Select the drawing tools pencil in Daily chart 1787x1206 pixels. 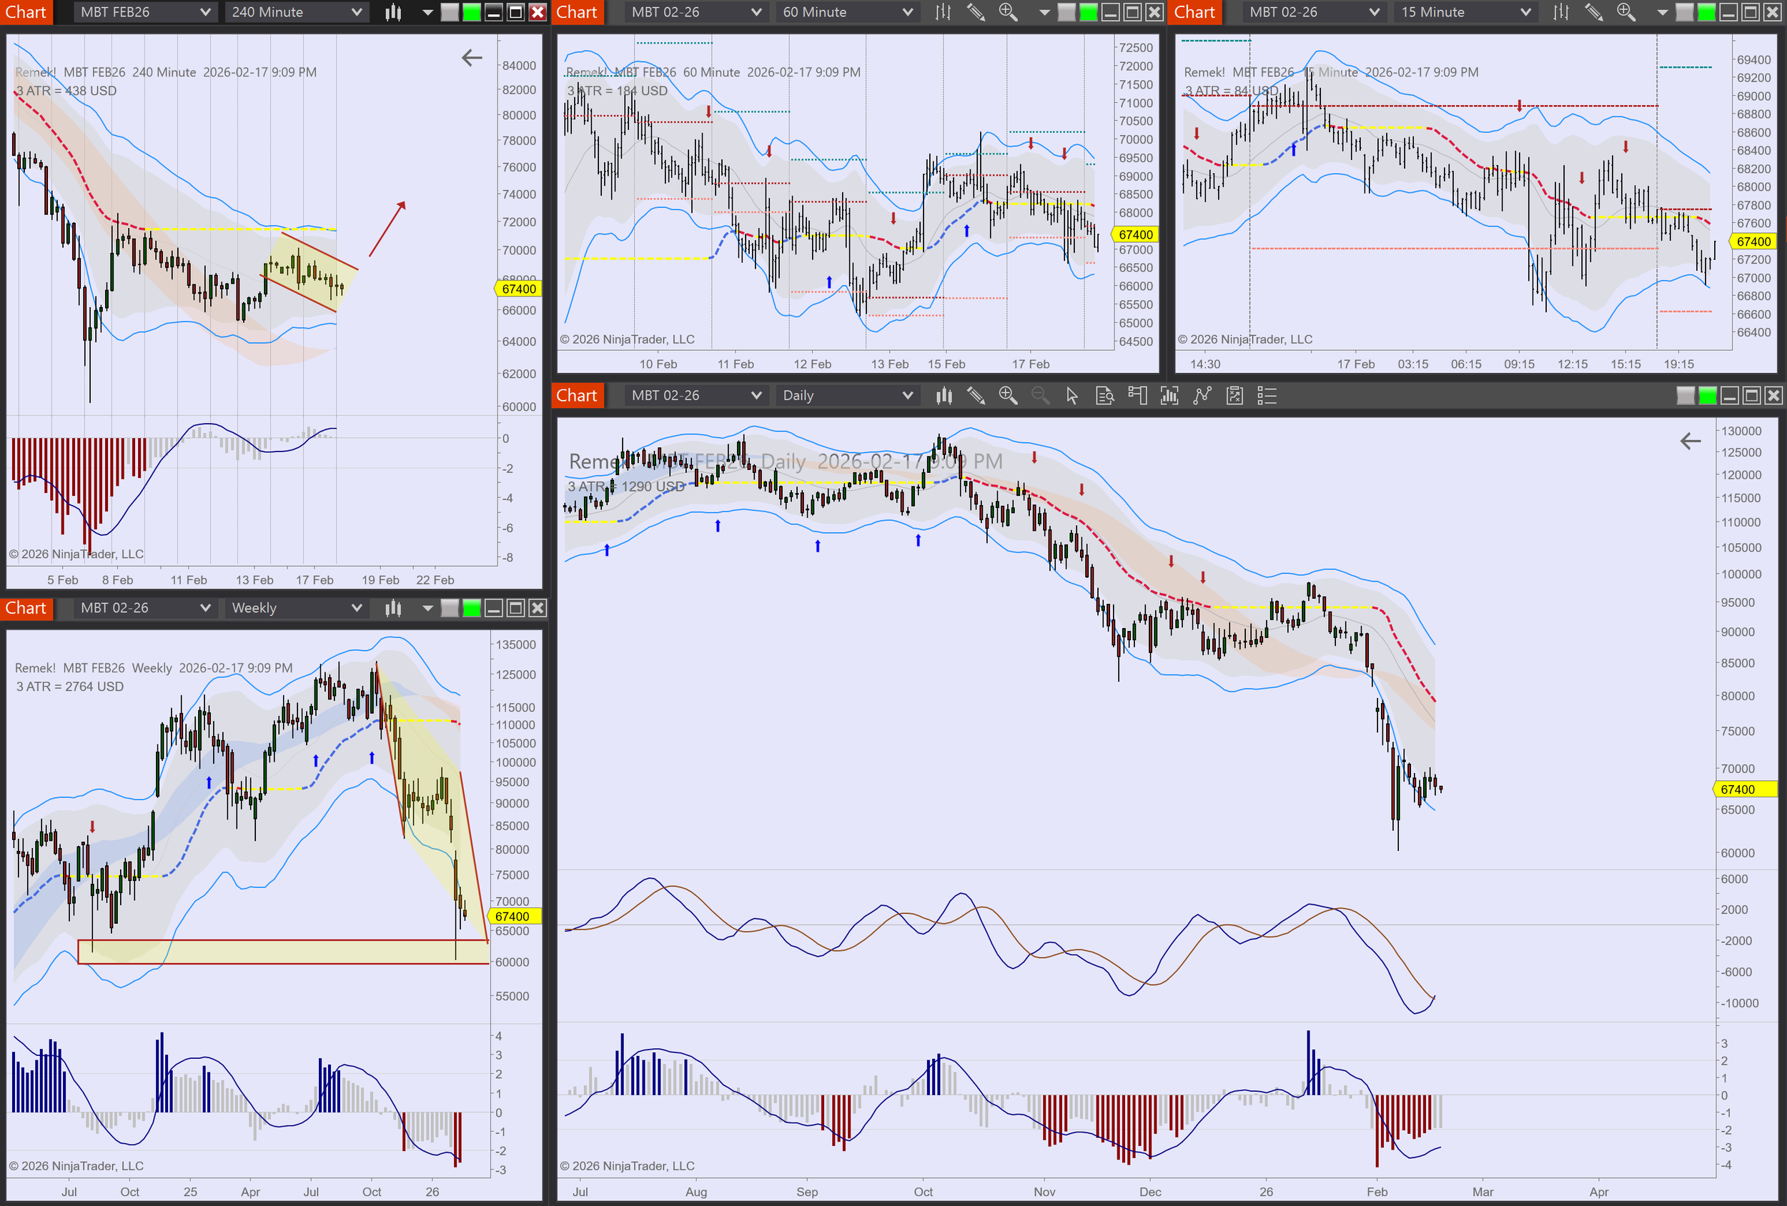pyautogui.click(x=976, y=396)
